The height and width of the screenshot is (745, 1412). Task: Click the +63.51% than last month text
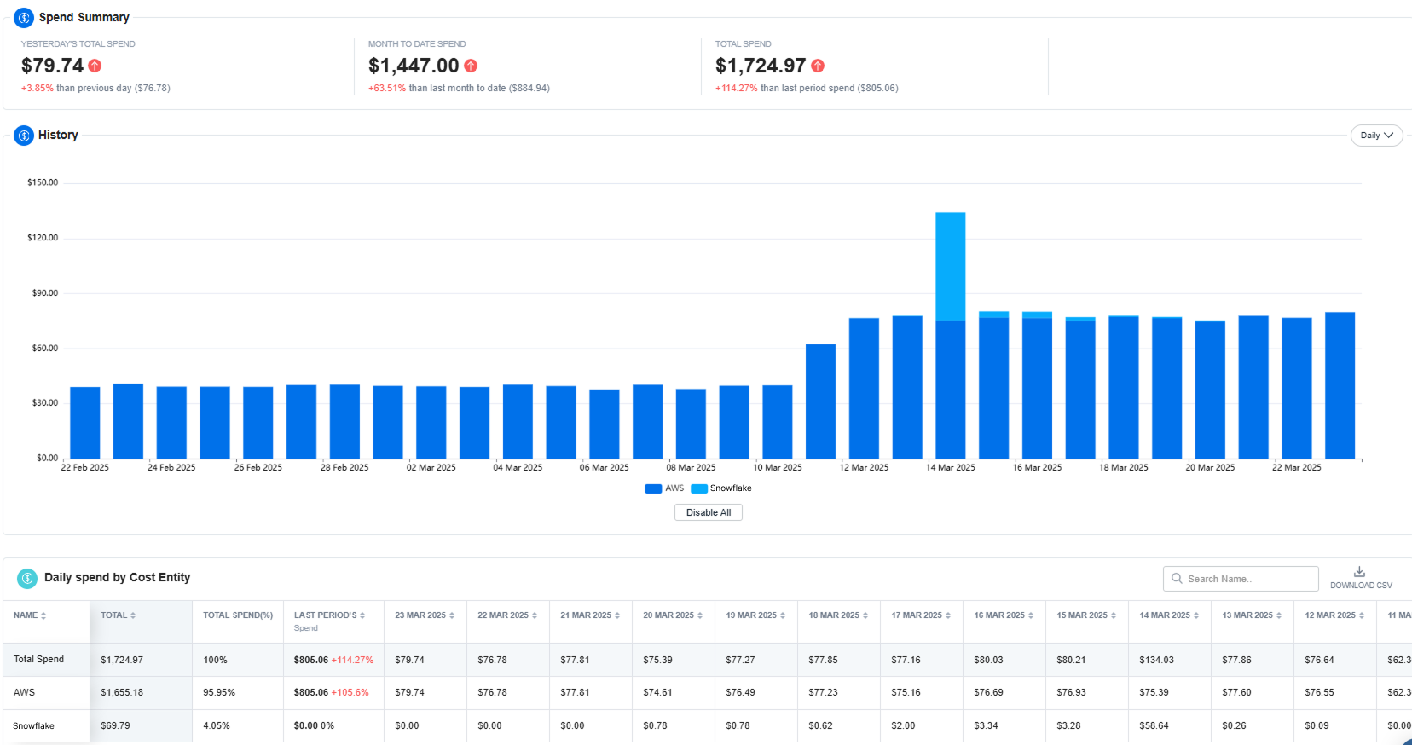459,88
